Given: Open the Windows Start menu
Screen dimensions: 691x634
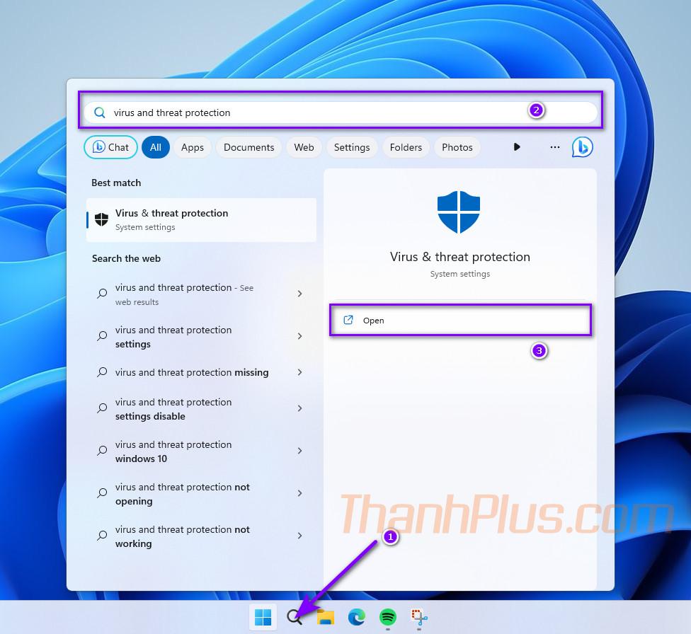Looking at the screenshot, I should 263,617.
